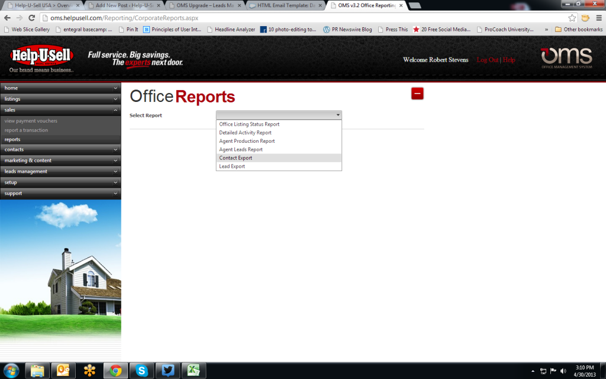Click the volume icon in the system tray
Screen dimensions: 606x379
562,370
